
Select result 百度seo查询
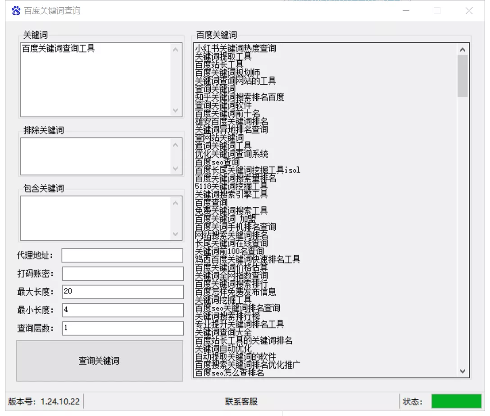(217, 162)
